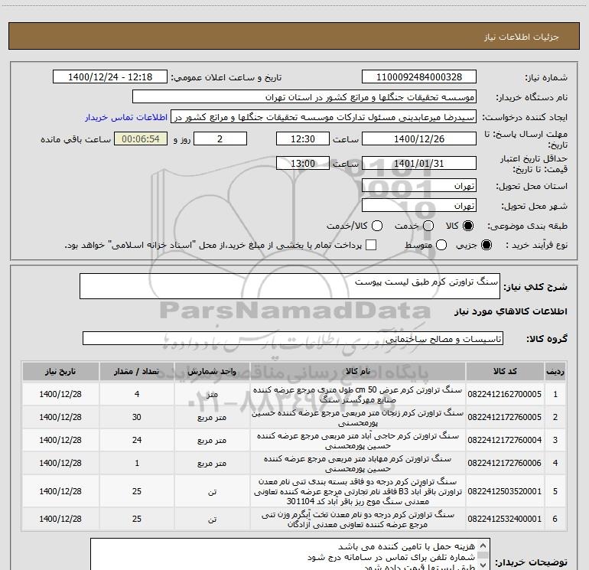
Task: Click buyer notes scrollbar up arrow
Action: [483, 546]
